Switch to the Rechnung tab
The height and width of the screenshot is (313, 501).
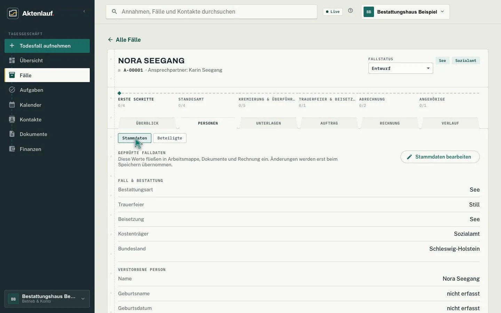[390, 123]
